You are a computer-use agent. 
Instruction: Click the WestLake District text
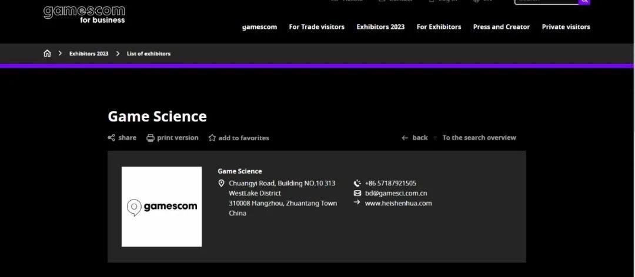point(255,193)
